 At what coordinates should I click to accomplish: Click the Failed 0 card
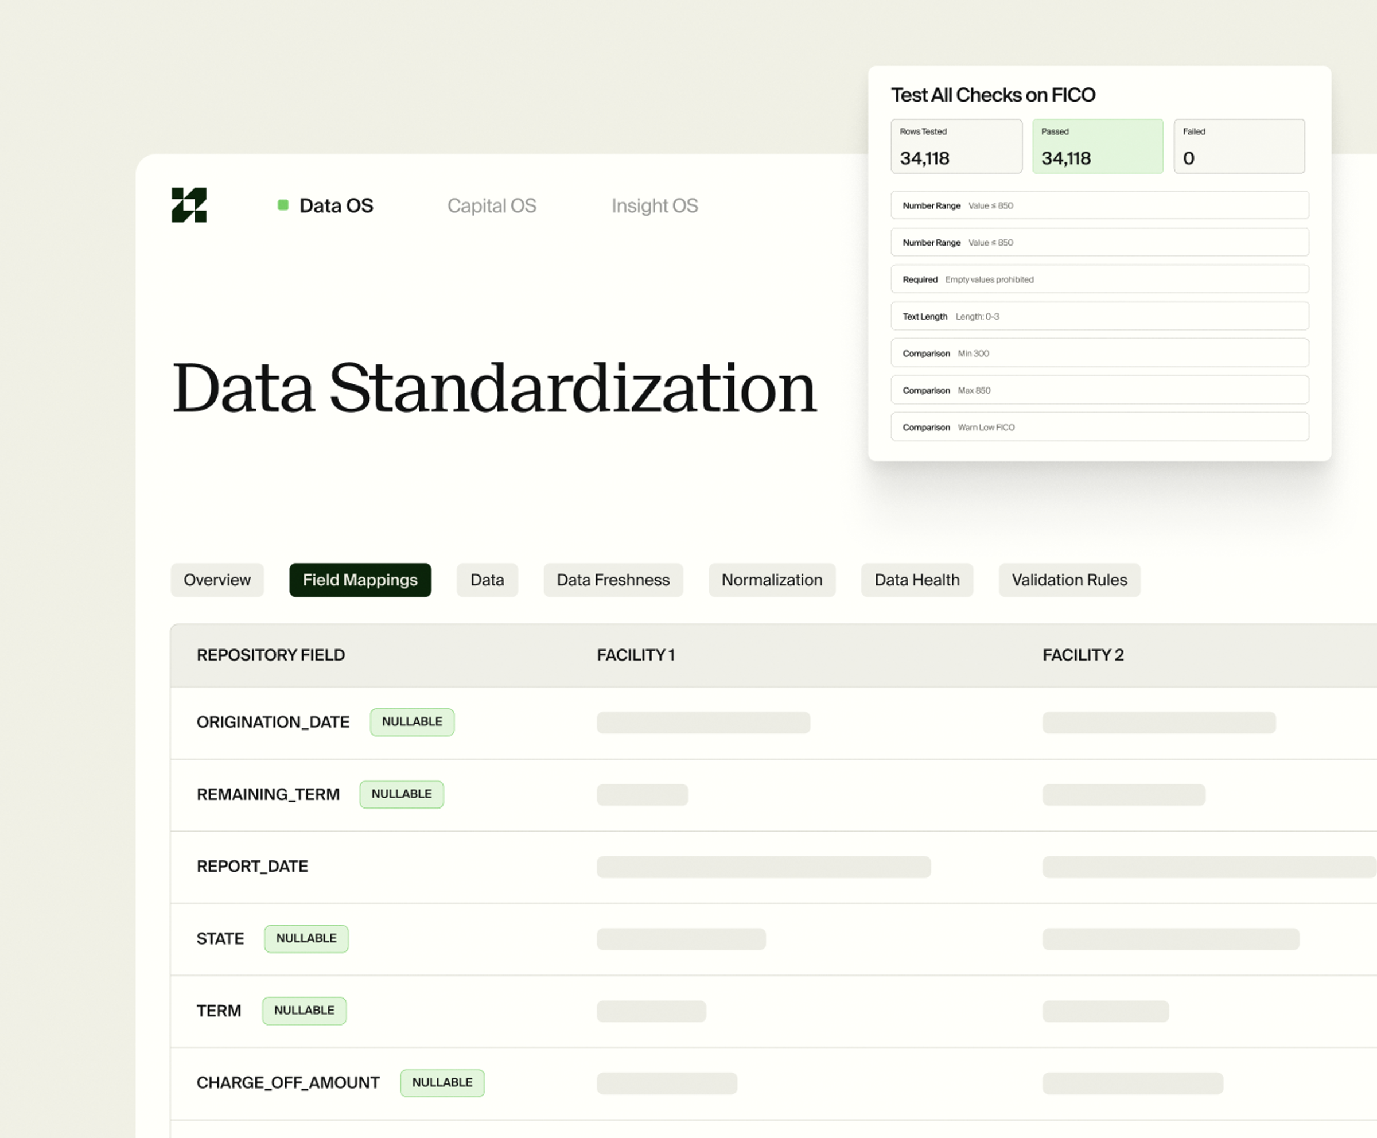(x=1239, y=146)
